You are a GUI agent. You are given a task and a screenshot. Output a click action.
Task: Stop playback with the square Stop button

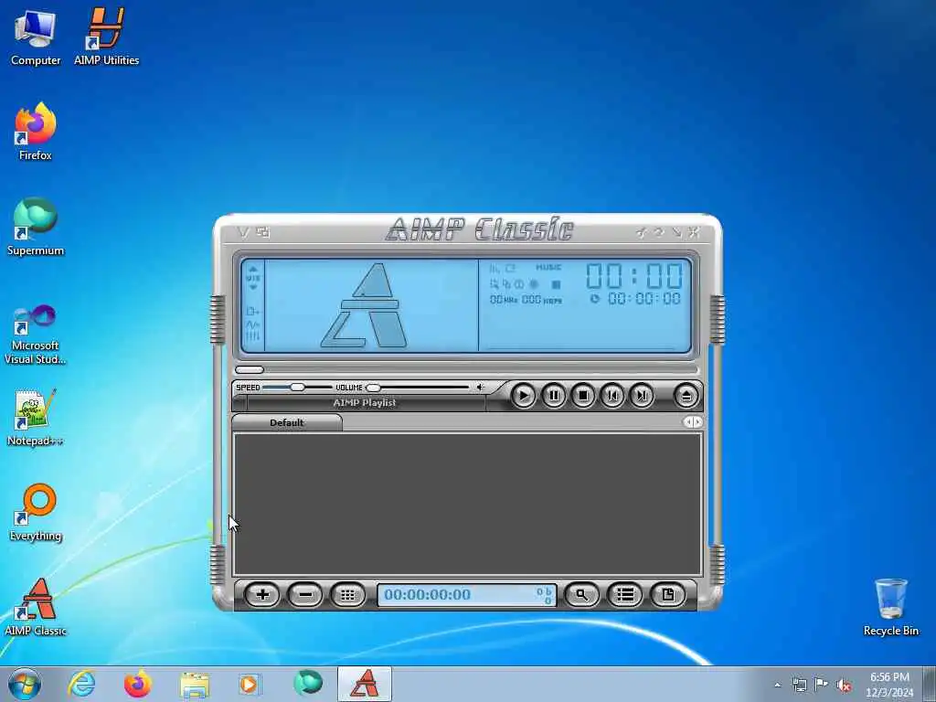click(583, 395)
